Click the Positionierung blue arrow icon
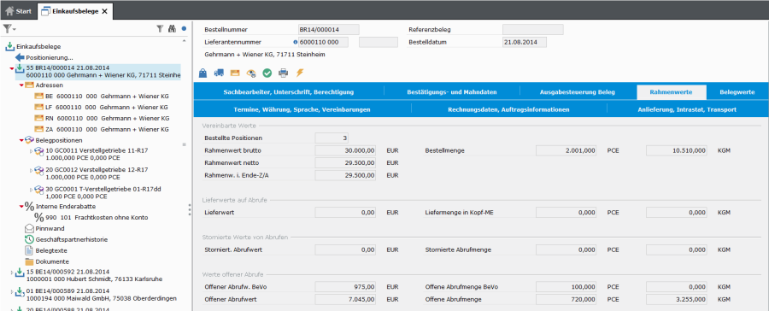Viewport: 769px width, 311px height. coord(20,57)
